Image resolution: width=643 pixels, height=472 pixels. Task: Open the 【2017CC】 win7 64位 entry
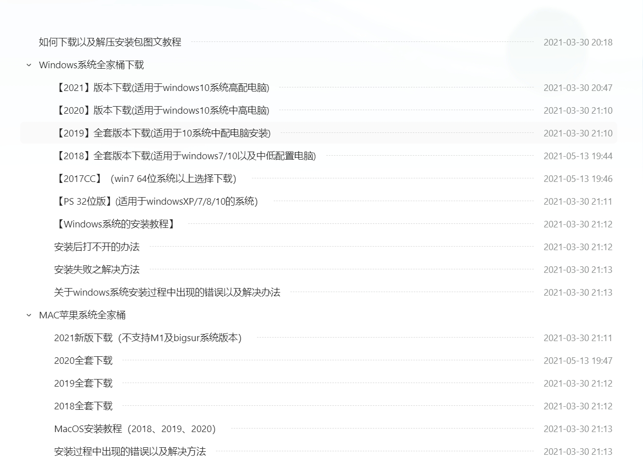tap(145, 179)
